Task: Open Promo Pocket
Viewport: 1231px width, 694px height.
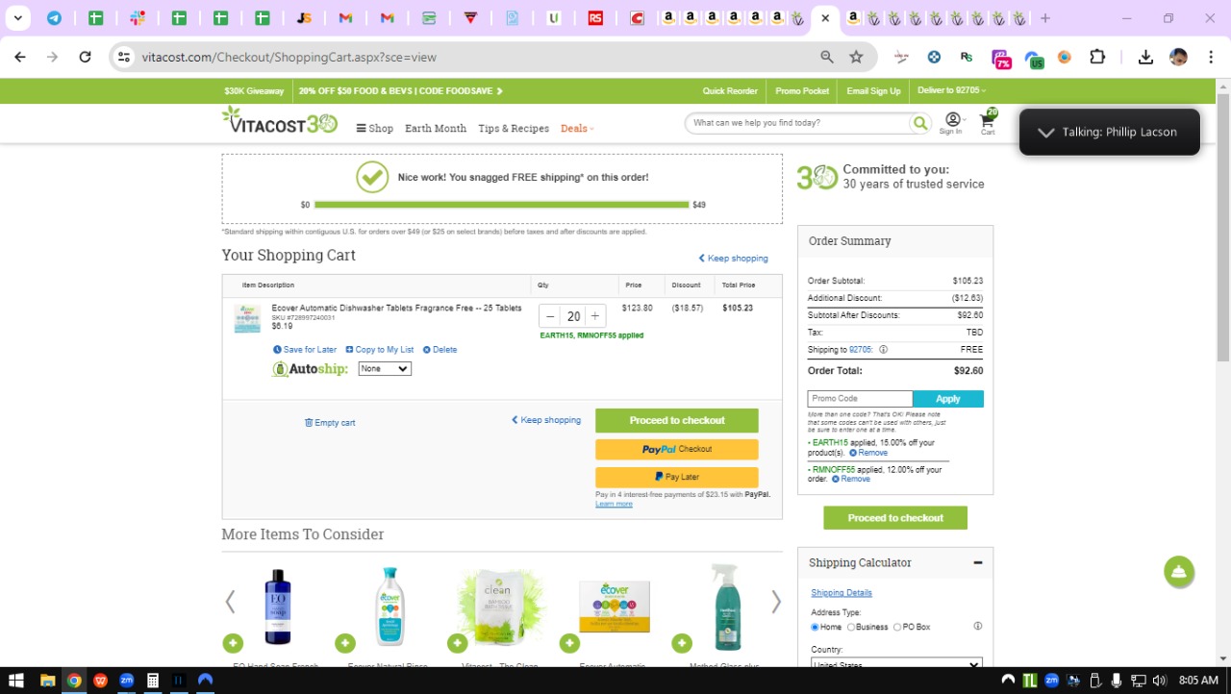Action: coord(802,91)
